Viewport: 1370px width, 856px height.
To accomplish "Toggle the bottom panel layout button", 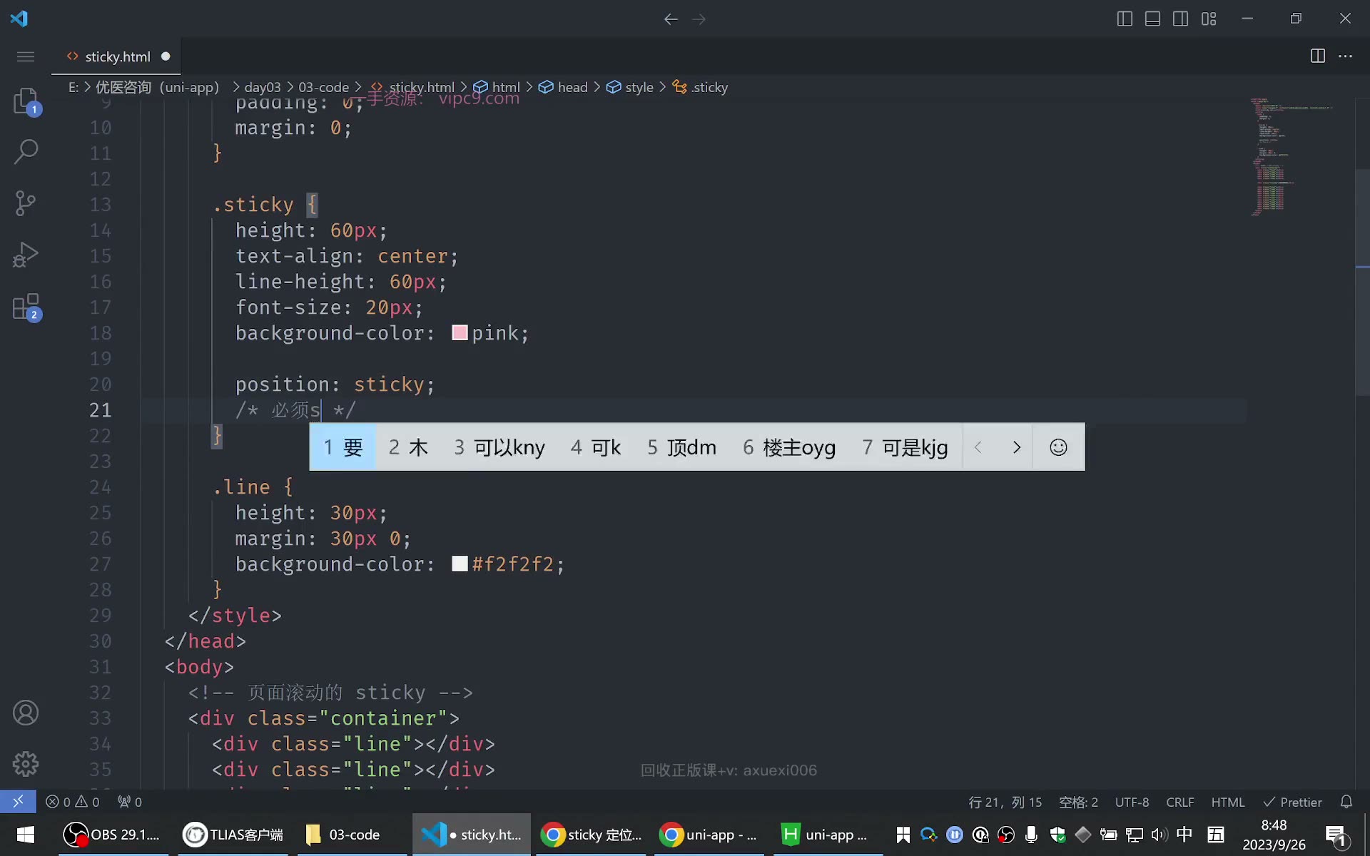I will coord(1152,19).
